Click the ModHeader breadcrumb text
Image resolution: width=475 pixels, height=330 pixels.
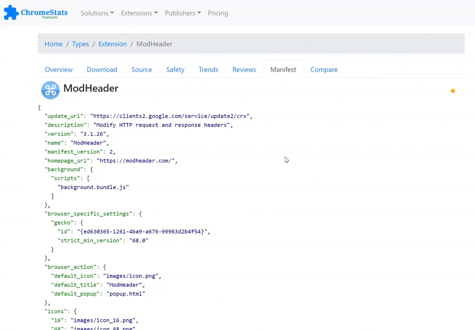click(x=154, y=44)
